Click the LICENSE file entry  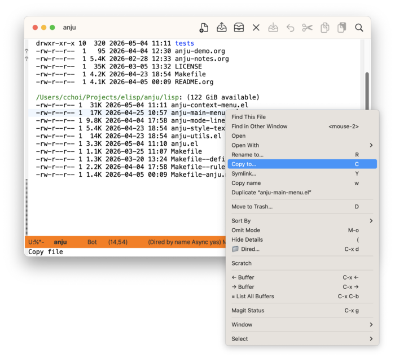(188, 67)
